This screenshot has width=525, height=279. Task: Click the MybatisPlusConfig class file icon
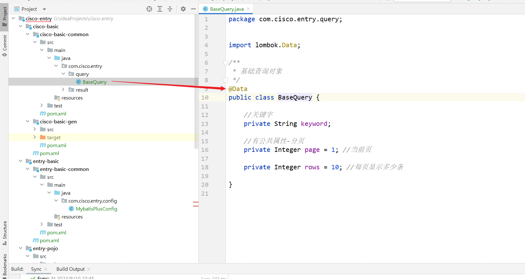coord(71,209)
